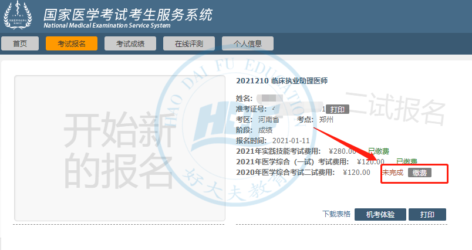The height and width of the screenshot is (250, 472).
Task: Select the 2021210 临床执业助理医师 heading
Action: click(282, 80)
